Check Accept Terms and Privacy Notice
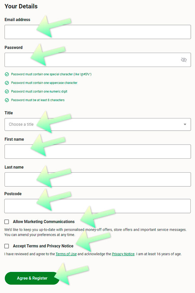 coord(6,246)
